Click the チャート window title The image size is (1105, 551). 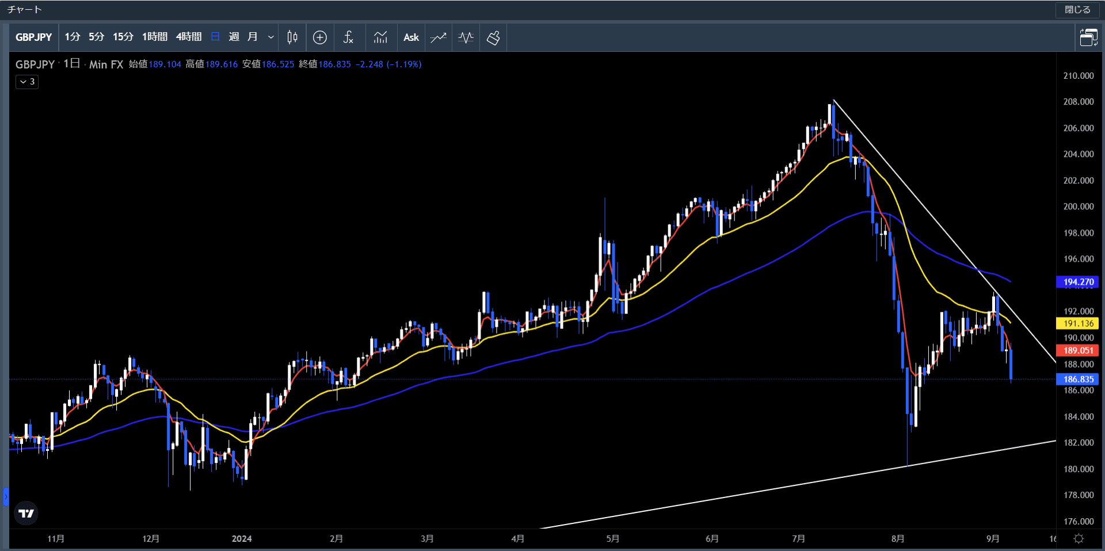pyautogui.click(x=25, y=10)
